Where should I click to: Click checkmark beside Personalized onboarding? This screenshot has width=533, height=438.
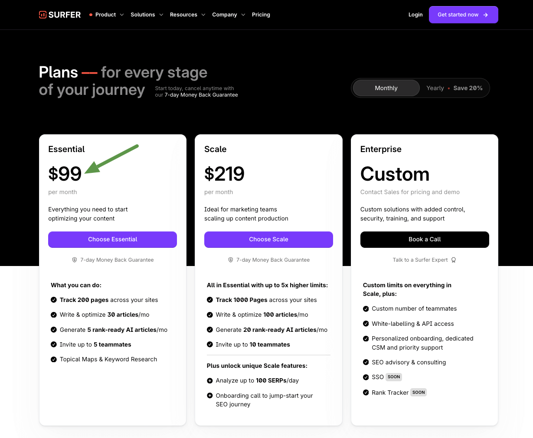pos(366,338)
